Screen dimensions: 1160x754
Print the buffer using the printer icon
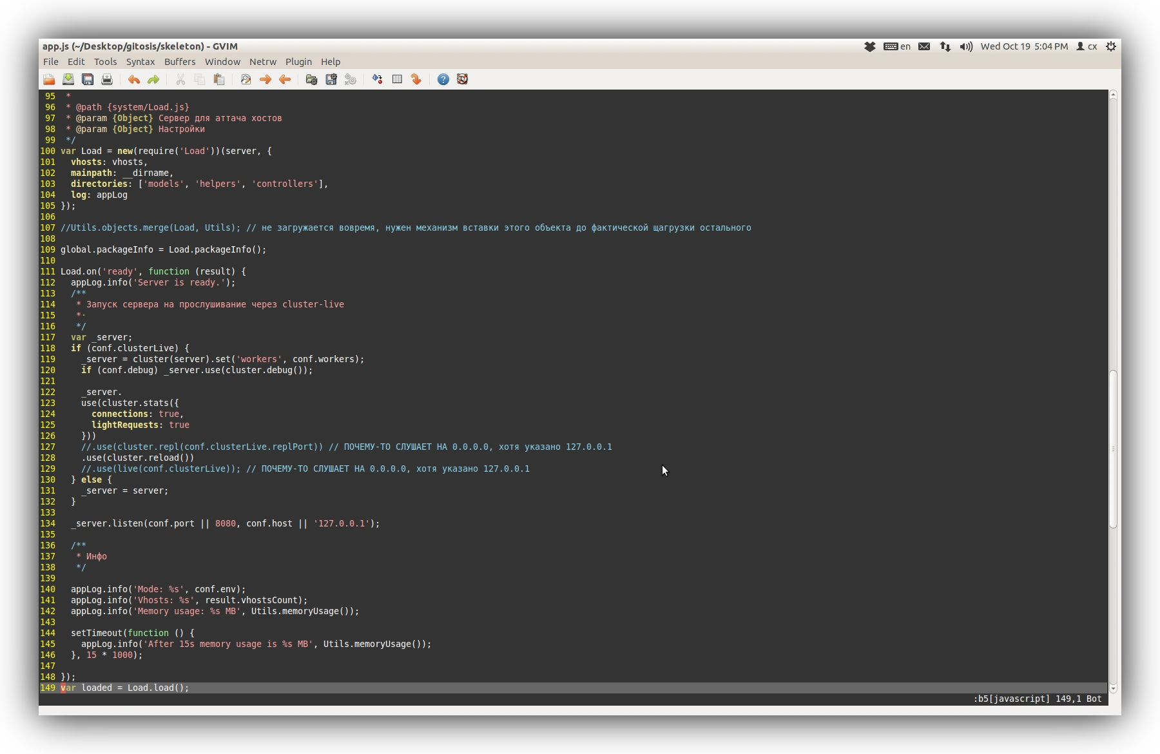pyautogui.click(x=107, y=79)
